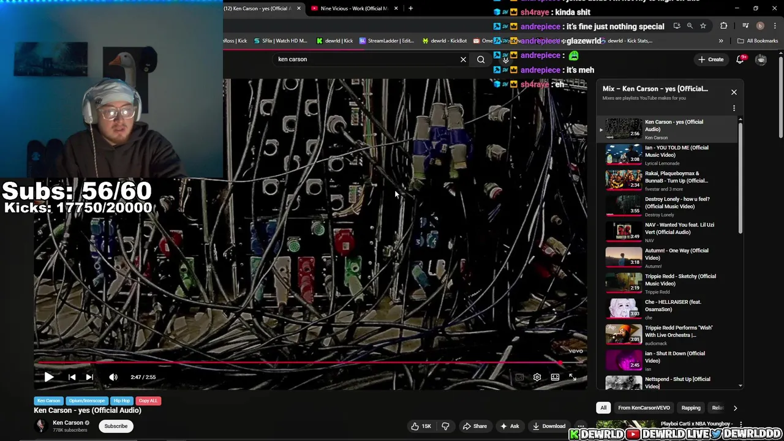
Task: Download the video
Action: [549, 426]
